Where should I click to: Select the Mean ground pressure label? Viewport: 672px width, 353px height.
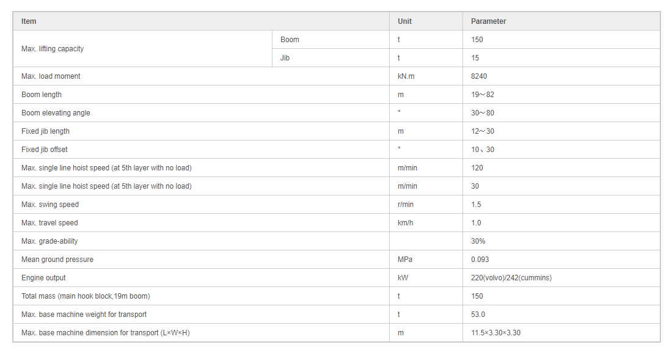point(57,260)
